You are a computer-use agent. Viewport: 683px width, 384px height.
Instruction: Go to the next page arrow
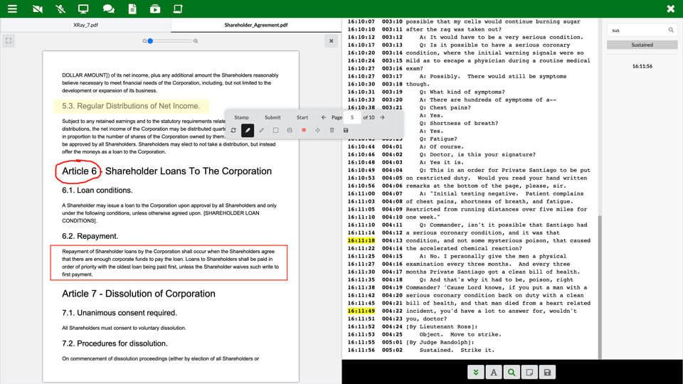pyautogui.click(x=382, y=117)
